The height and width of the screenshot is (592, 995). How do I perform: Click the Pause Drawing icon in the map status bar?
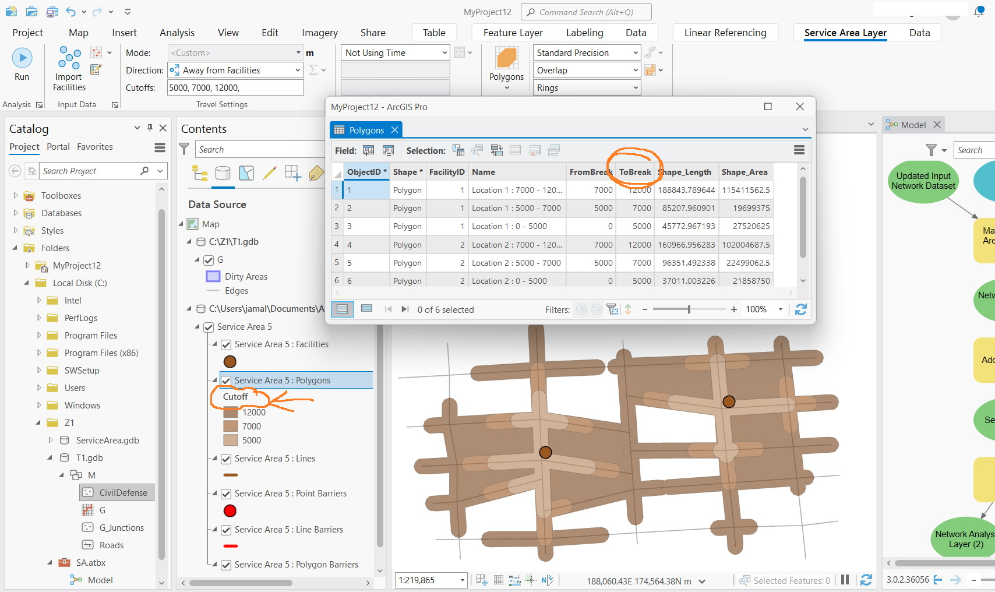[845, 580]
